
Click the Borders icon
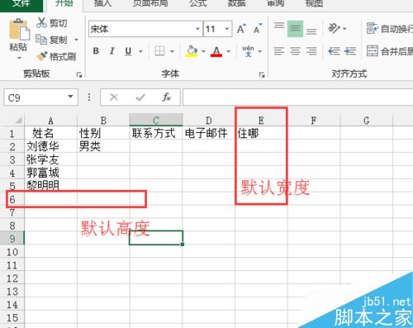pos(159,51)
